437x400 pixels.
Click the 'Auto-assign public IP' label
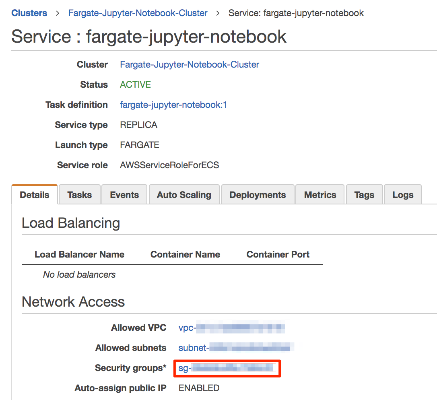[x=120, y=388]
